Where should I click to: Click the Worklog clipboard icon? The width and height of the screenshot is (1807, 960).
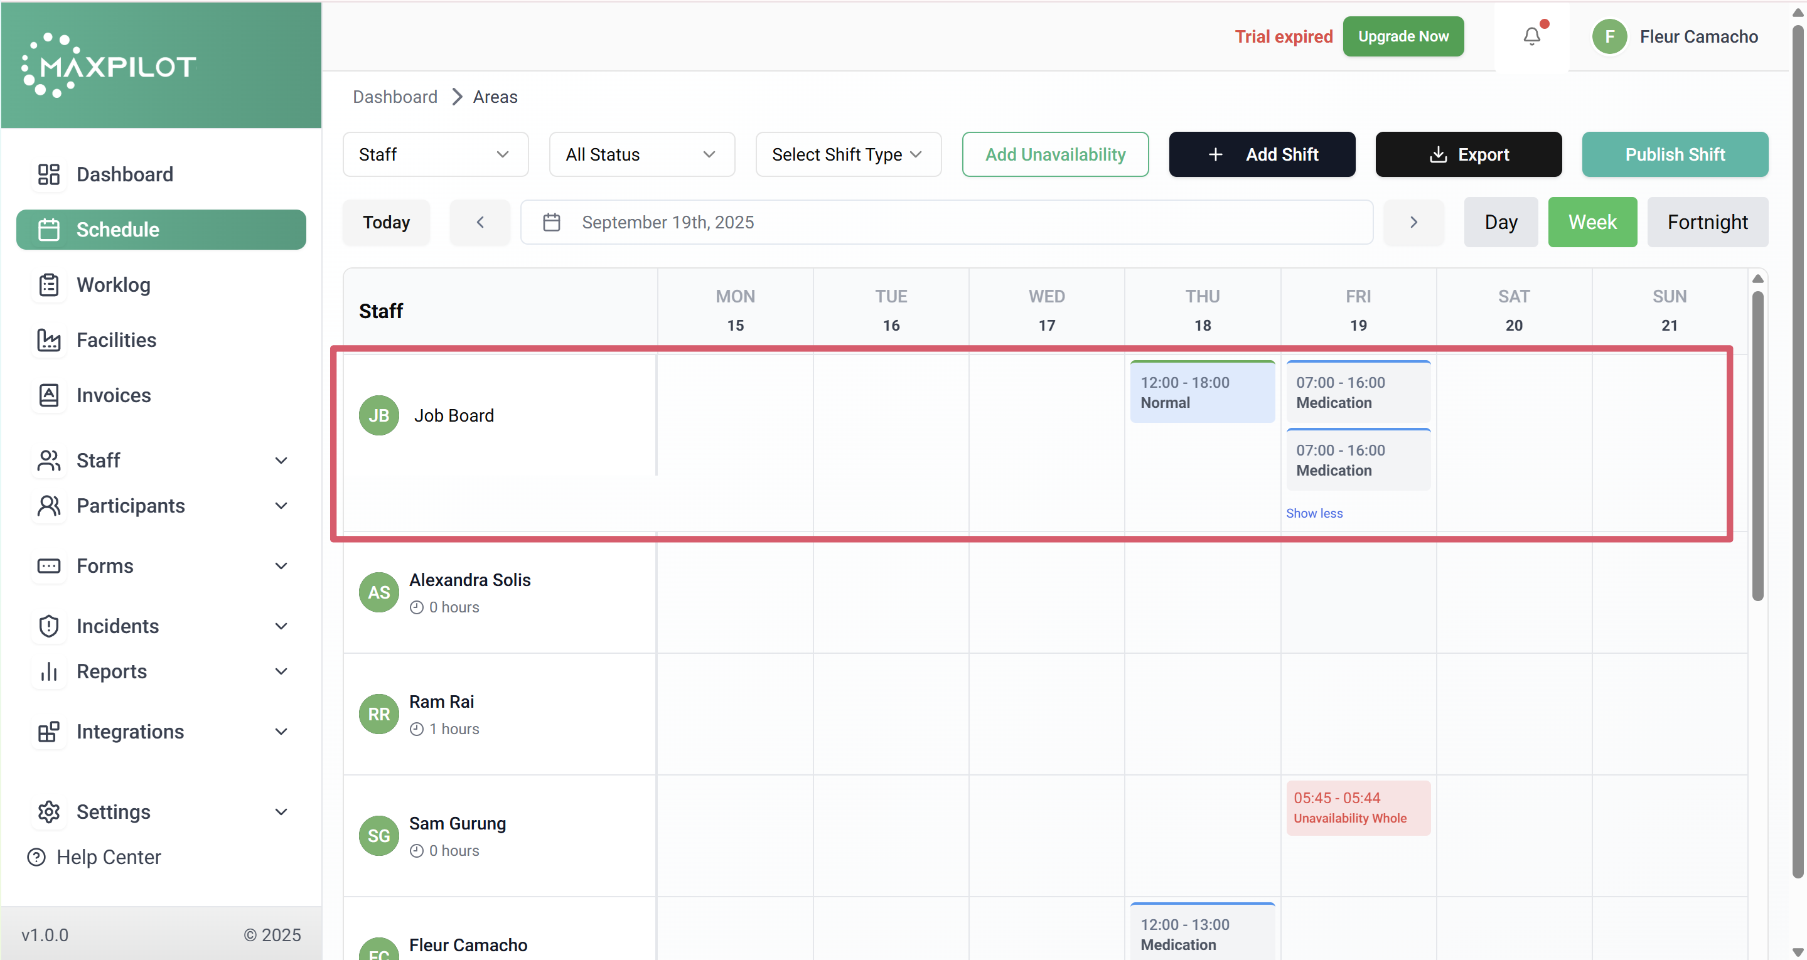48,285
